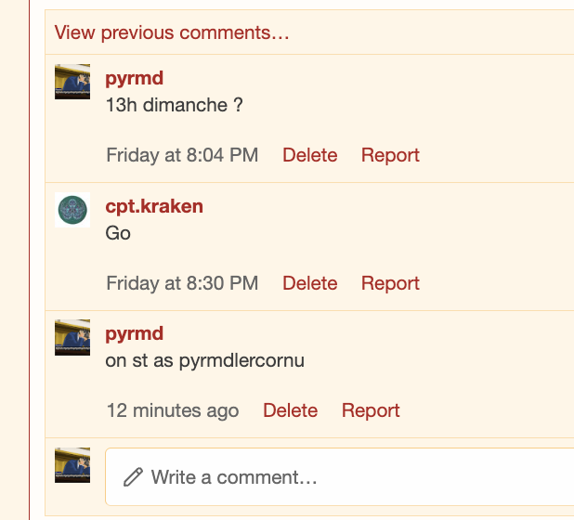Click pyrmd's avatar beside "13h dimanche ?"
The height and width of the screenshot is (520, 574).
coord(72,82)
